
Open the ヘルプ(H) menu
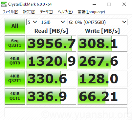[65, 12]
